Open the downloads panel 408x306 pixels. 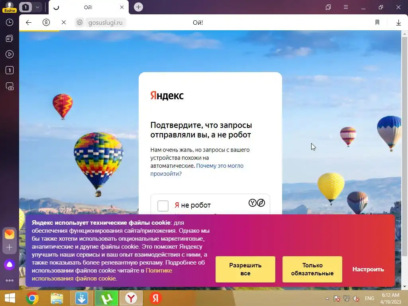pyautogui.click(x=398, y=23)
